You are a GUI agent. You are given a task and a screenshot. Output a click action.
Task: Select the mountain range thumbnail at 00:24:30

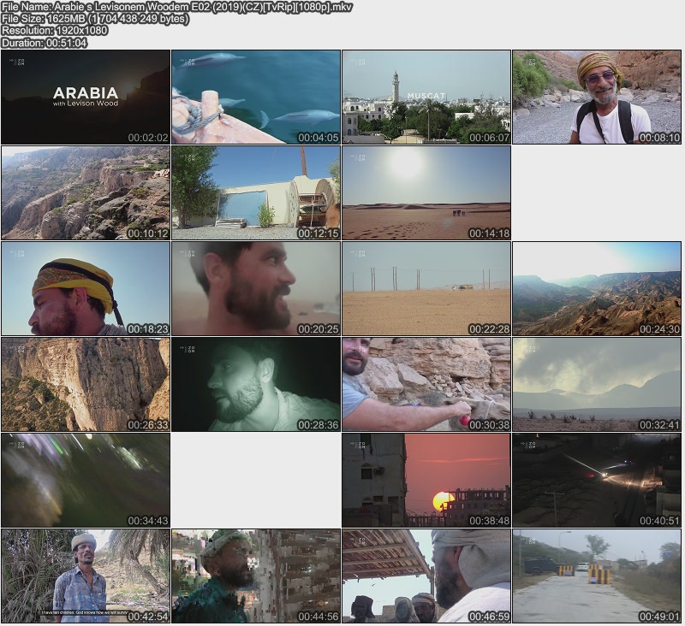point(597,288)
